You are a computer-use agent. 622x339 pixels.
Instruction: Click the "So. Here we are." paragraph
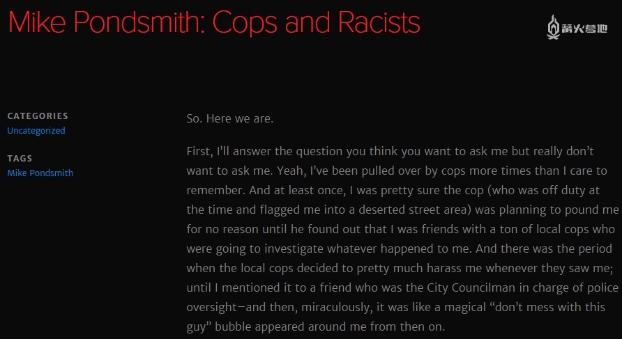tap(230, 118)
